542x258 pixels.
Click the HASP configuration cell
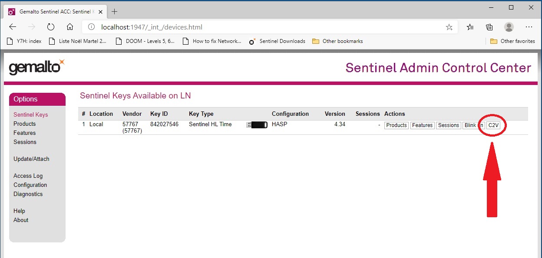click(x=279, y=124)
